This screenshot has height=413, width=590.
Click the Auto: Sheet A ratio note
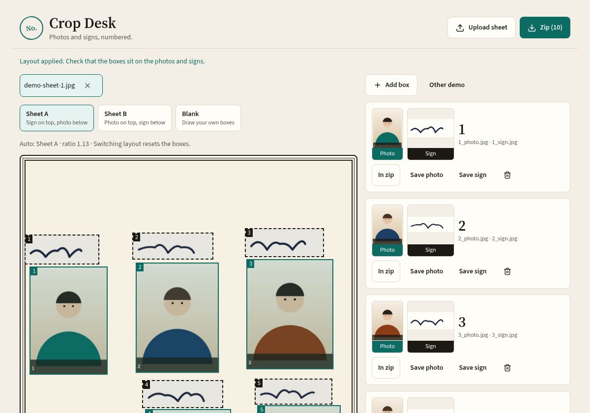(105, 144)
